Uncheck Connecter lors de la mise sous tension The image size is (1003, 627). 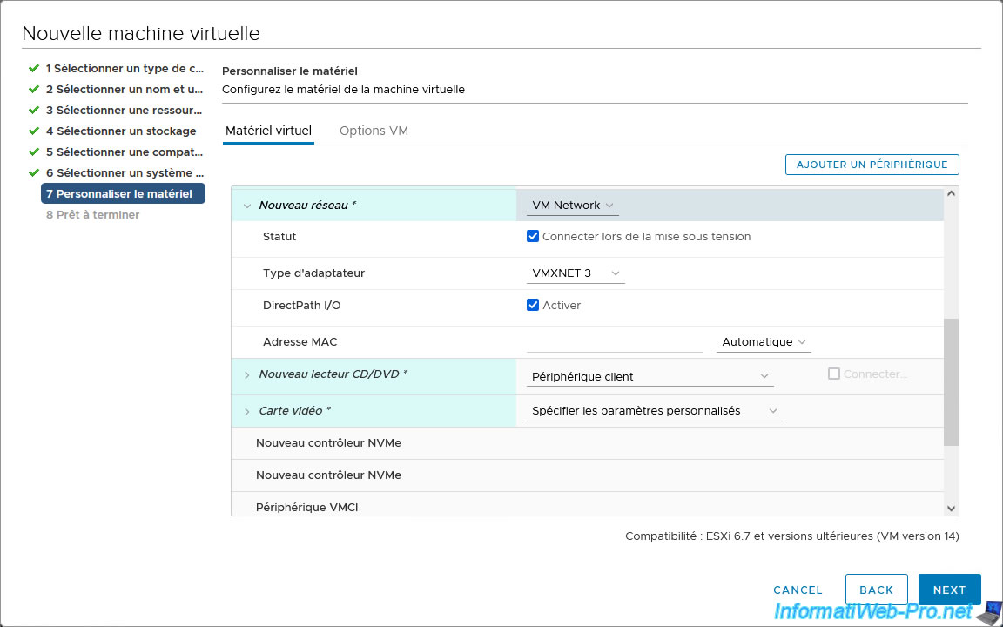click(533, 236)
